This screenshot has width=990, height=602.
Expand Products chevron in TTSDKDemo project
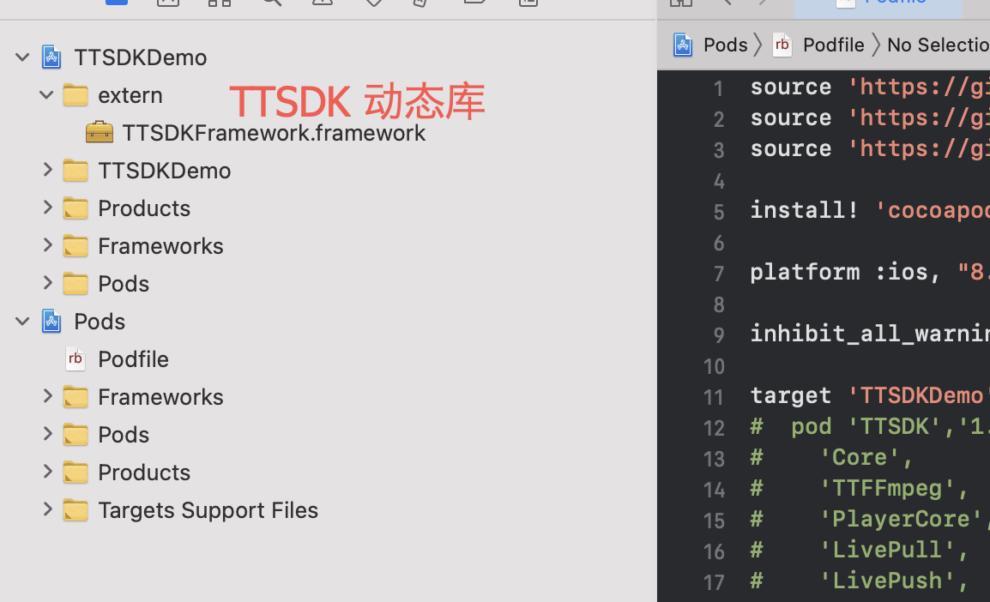(x=47, y=208)
